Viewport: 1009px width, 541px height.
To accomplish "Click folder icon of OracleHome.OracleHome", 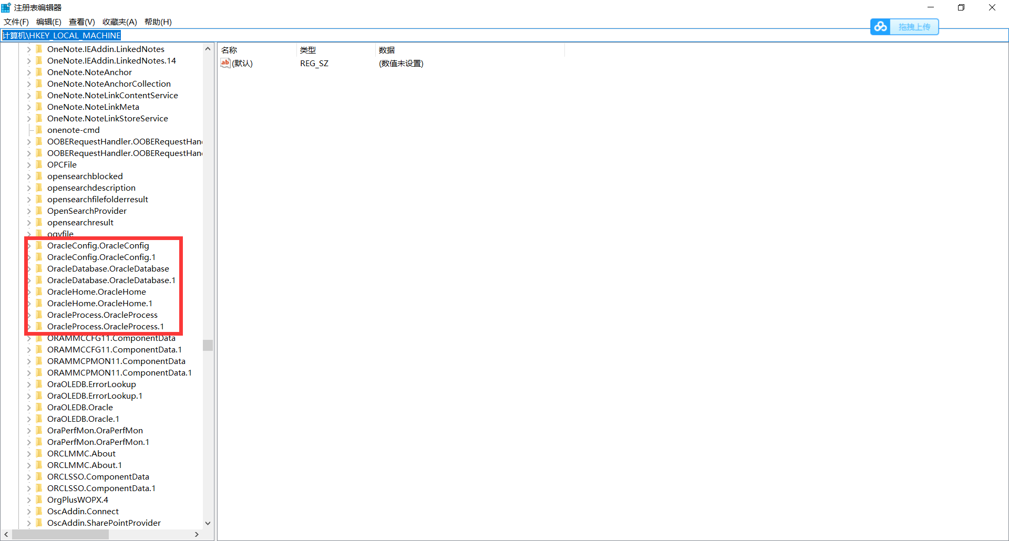I will pyautogui.click(x=39, y=292).
